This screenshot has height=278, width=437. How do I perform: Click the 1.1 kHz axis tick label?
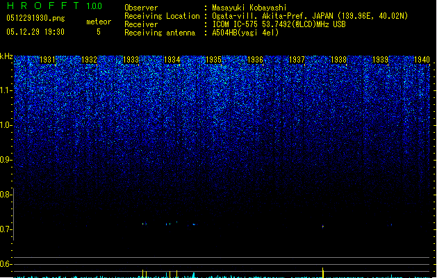coord(6,90)
